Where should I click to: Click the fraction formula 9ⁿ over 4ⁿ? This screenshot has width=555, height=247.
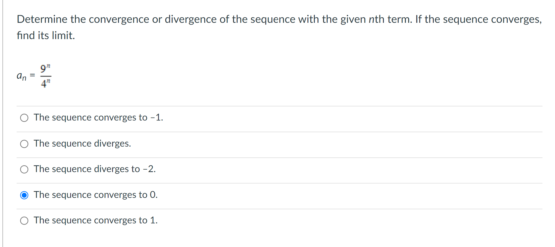pyautogui.click(x=45, y=76)
